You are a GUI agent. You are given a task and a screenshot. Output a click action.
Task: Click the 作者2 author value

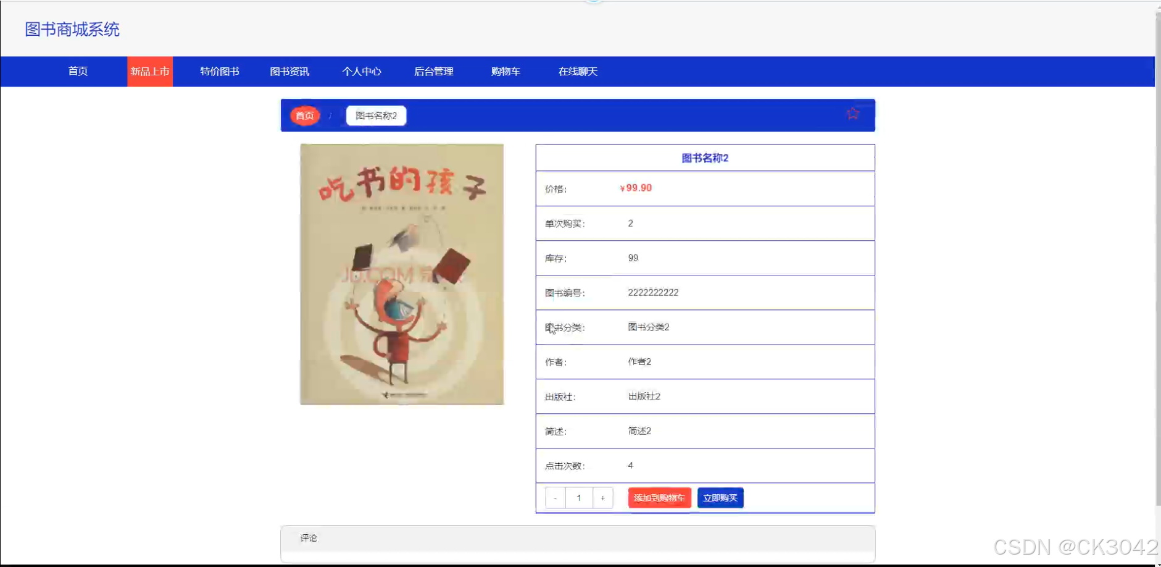click(x=639, y=362)
